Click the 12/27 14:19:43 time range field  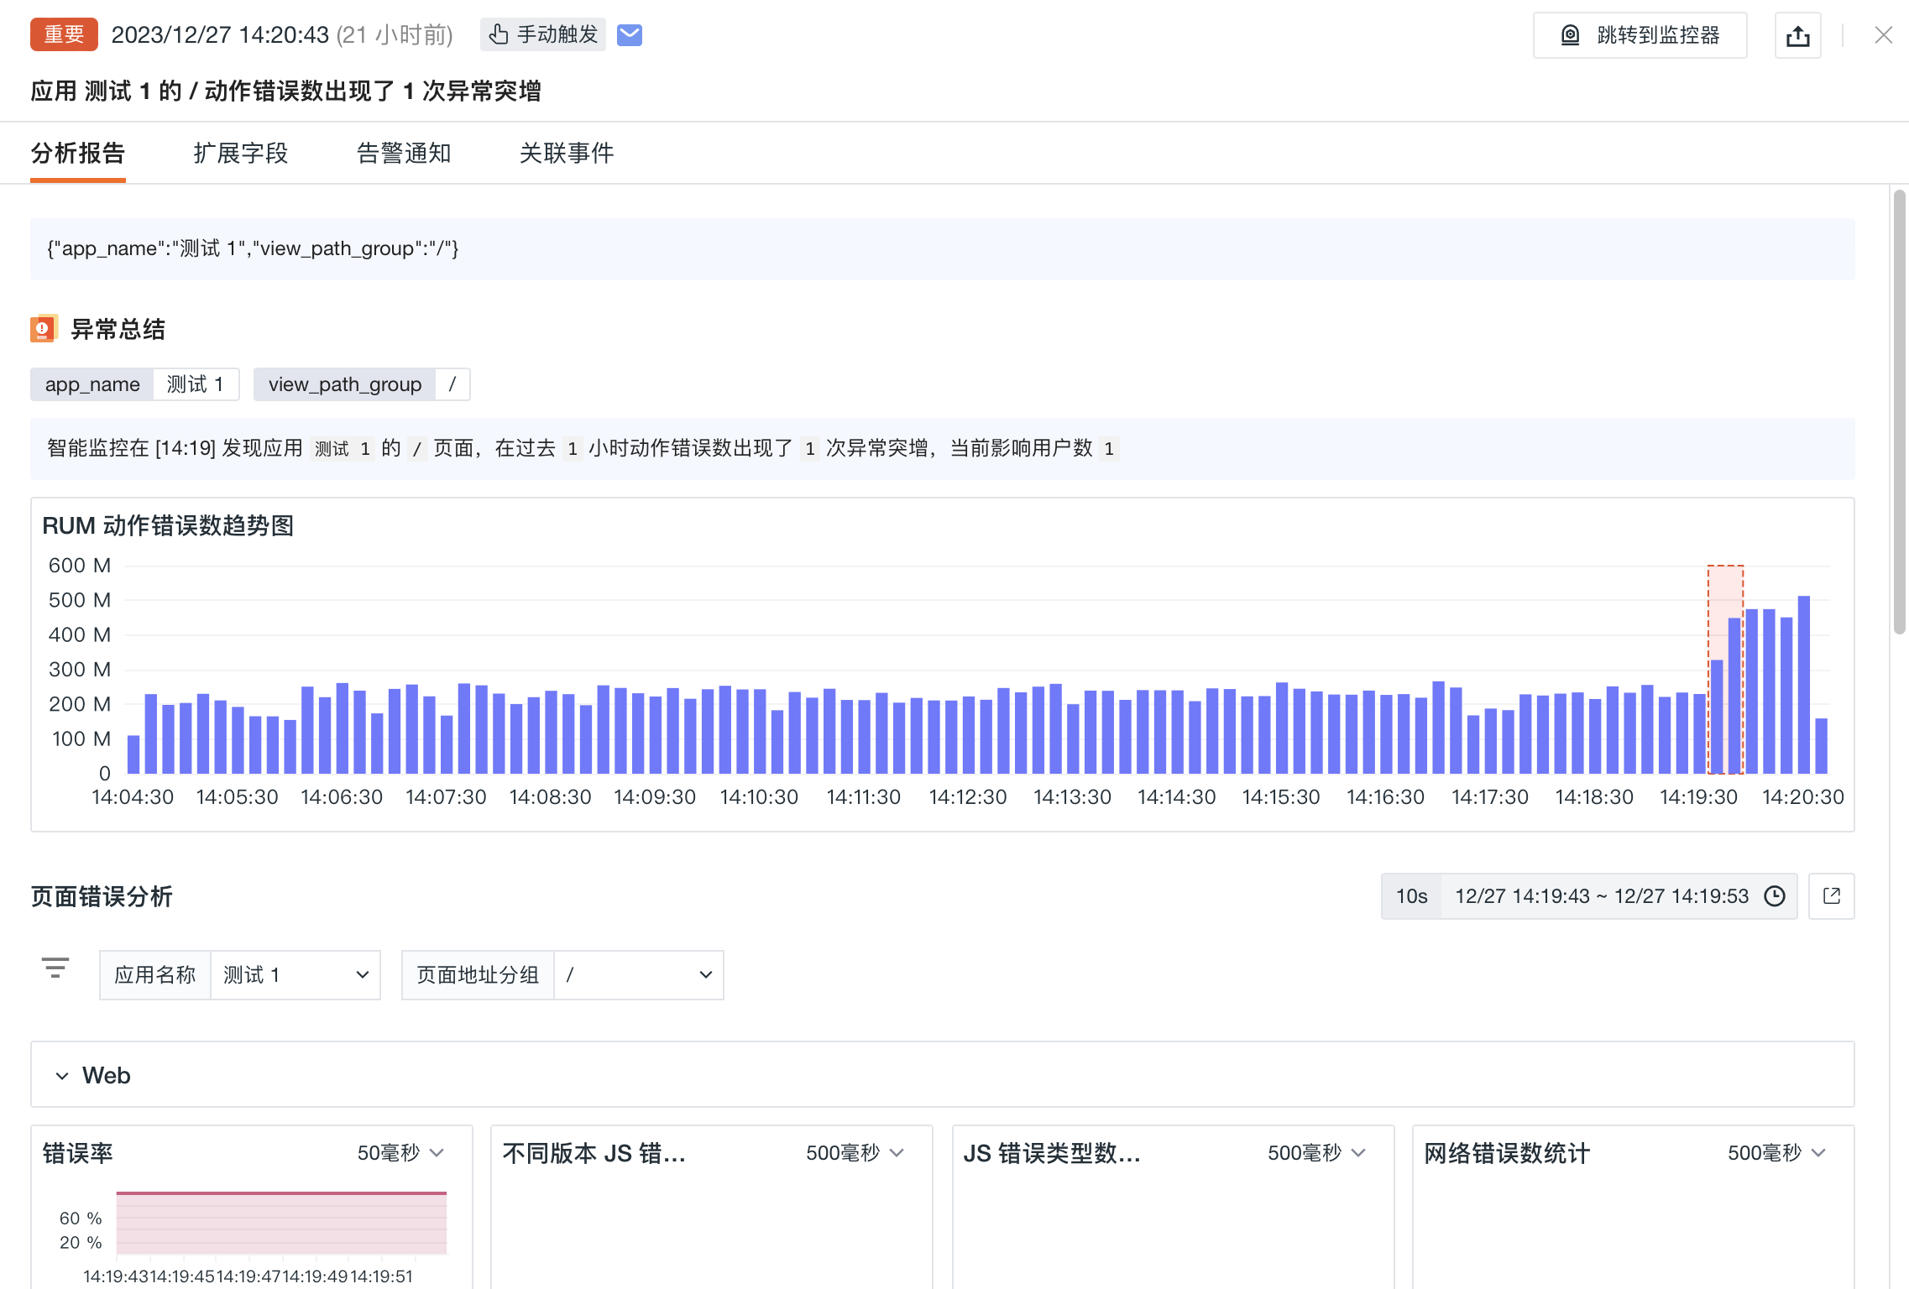(1602, 896)
